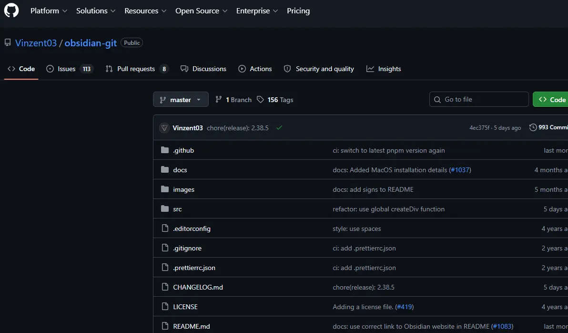Screen dimensions: 568x333
Task: Open commit hash 4ec375f
Action: pos(479,128)
